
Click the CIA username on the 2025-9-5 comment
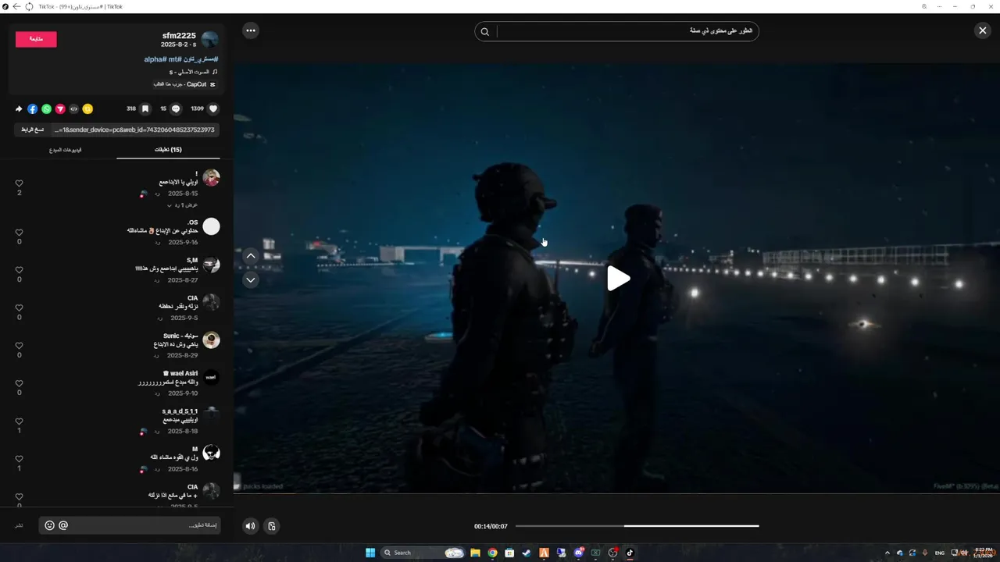click(192, 298)
